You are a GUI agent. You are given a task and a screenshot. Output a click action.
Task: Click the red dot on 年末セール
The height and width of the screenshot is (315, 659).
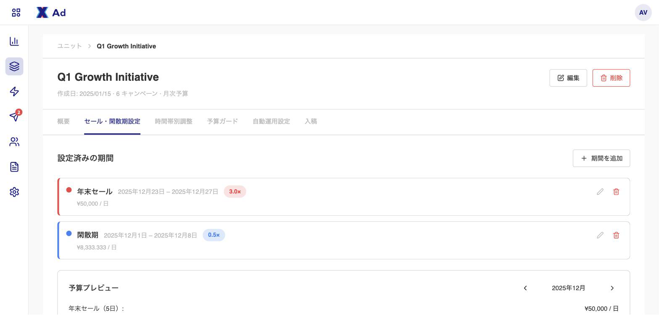[x=69, y=190]
